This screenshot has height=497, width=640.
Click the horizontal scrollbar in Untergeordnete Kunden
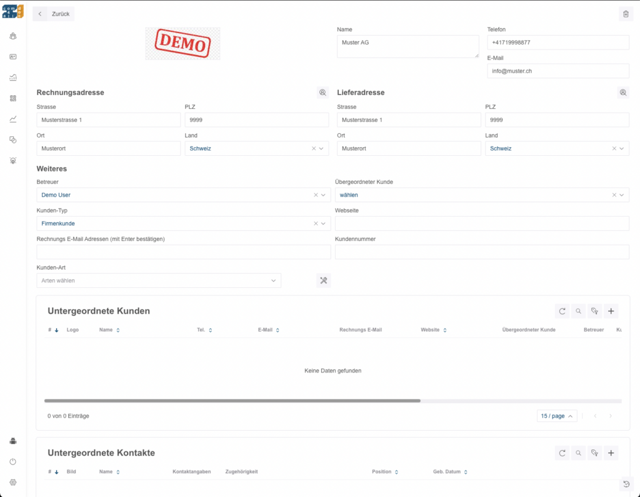[x=232, y=401]
